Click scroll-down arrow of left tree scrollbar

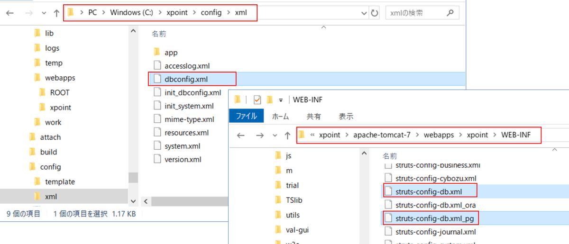[133, 201]
